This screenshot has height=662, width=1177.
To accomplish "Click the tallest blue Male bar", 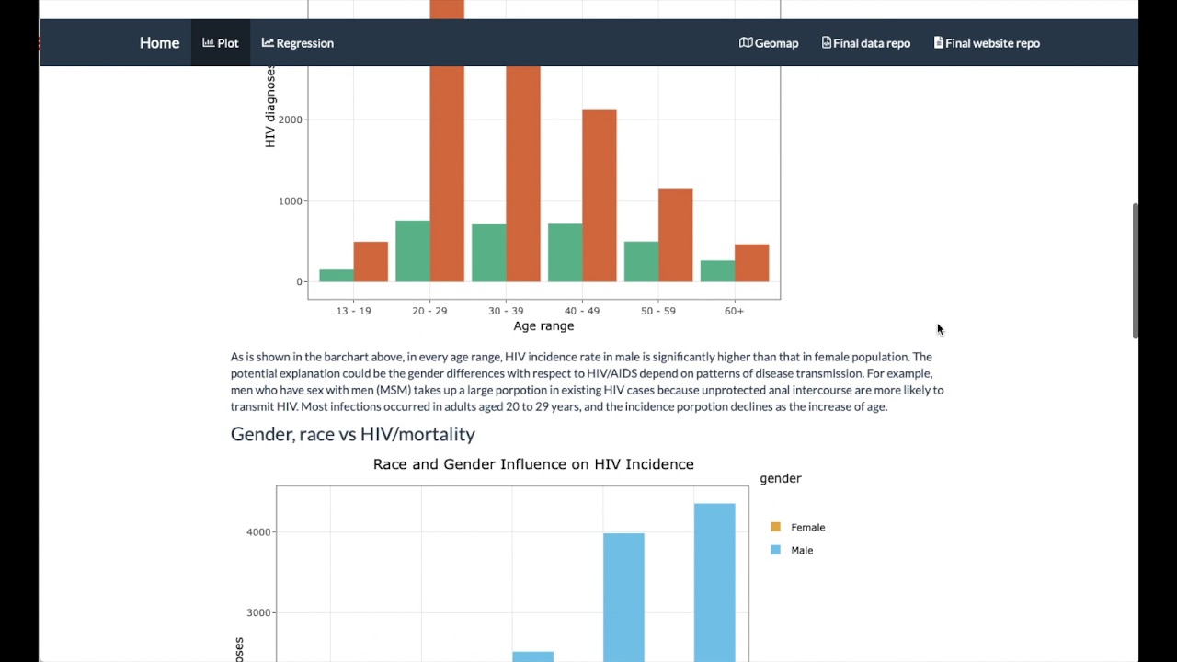I will 714,582.
